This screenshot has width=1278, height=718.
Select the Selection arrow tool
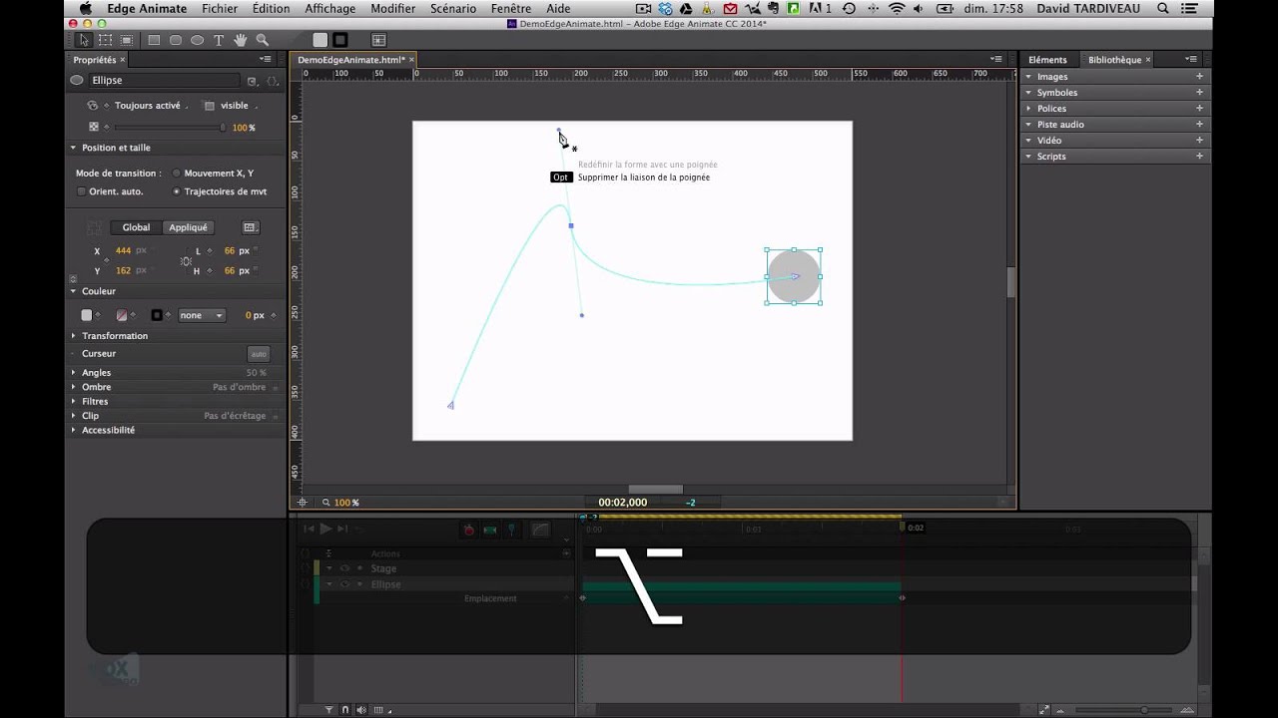point(84,40)
